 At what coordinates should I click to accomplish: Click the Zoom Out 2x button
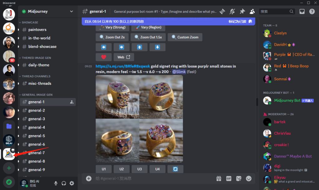pyautogui.click(x=112, y=37)
